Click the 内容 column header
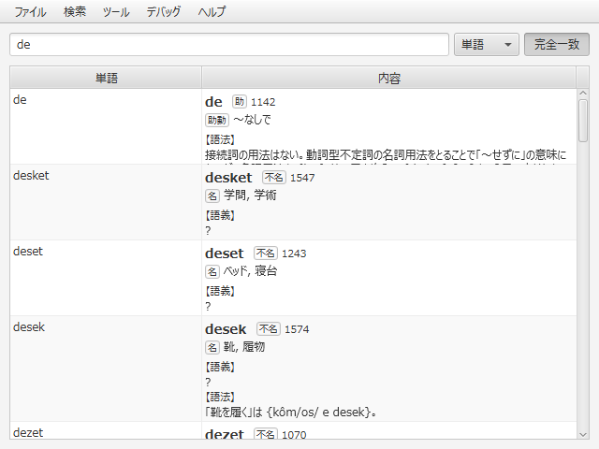Screen dimensions: 599x449 point(388,78)
